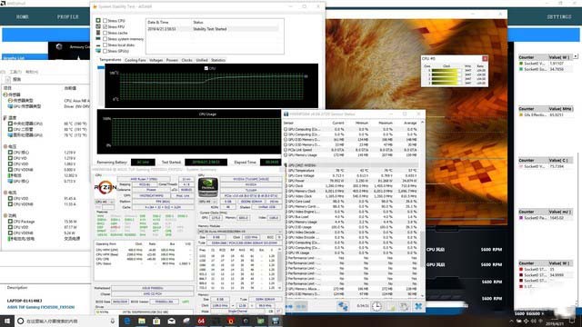Screen dimensions: 582x327
Task: Open the Mail app from the taskbar
Action: 172,321
